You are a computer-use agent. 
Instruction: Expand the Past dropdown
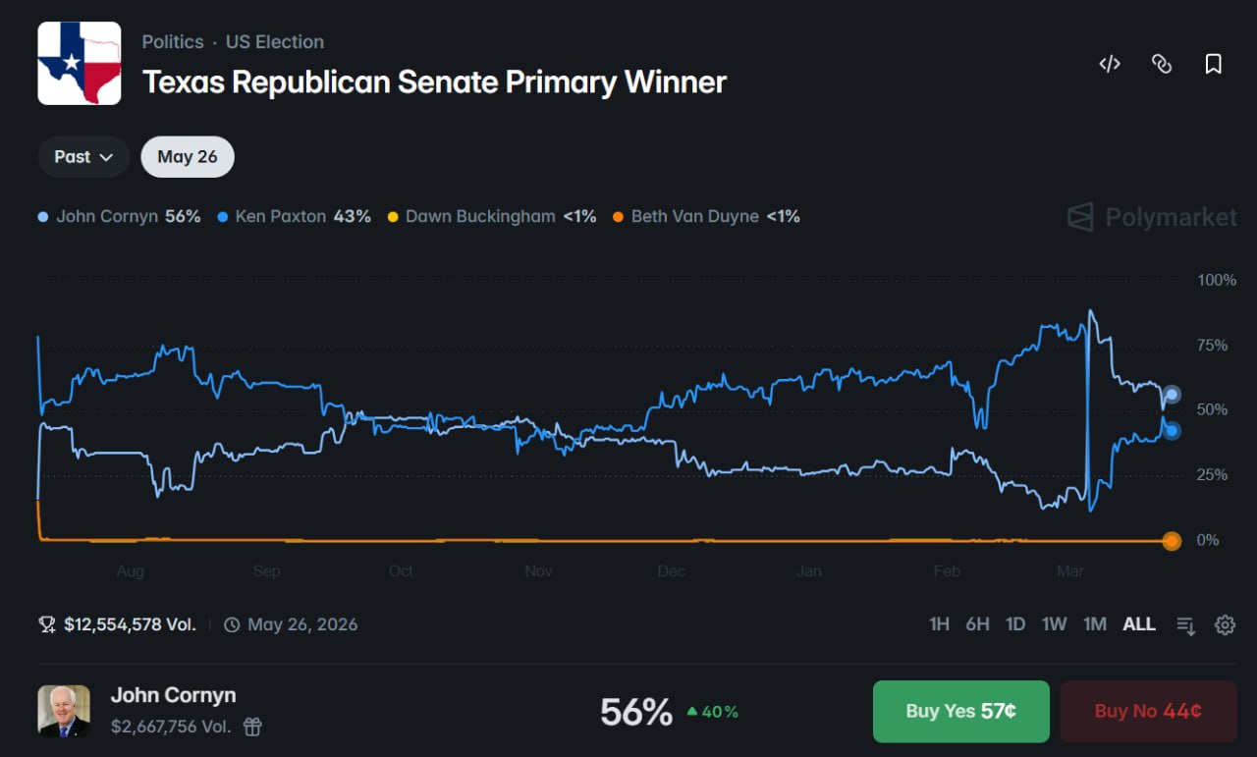point(83,157)
